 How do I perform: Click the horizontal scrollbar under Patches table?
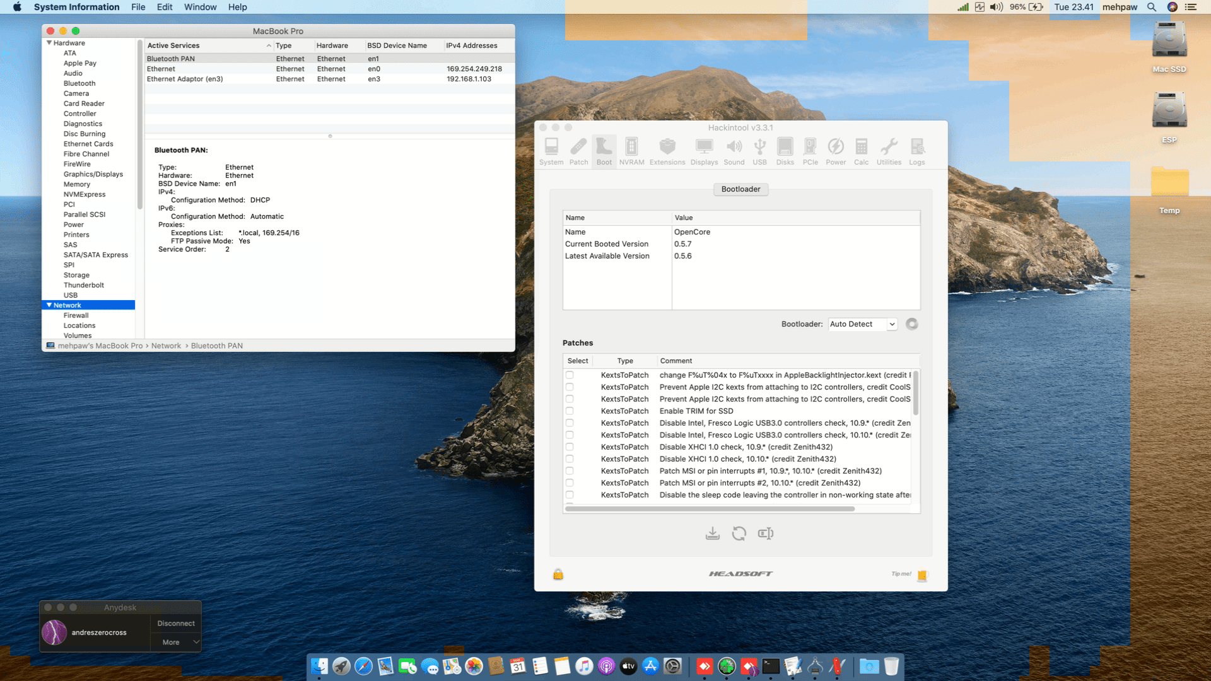(710, 508)
